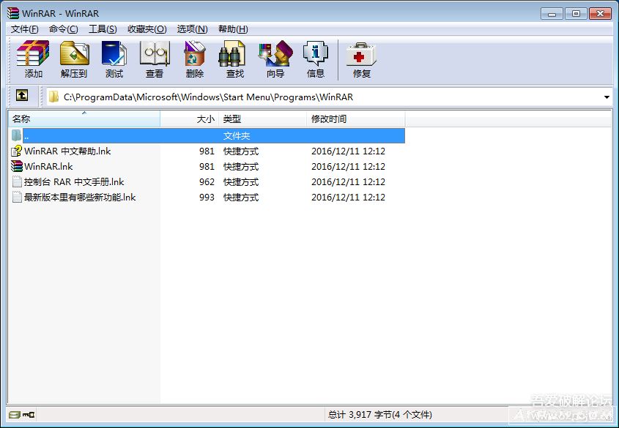Click the 快捷方式 type in the WinRAR 中文帮助.lnk row
The image size is (619, 428).
[241, 151]
